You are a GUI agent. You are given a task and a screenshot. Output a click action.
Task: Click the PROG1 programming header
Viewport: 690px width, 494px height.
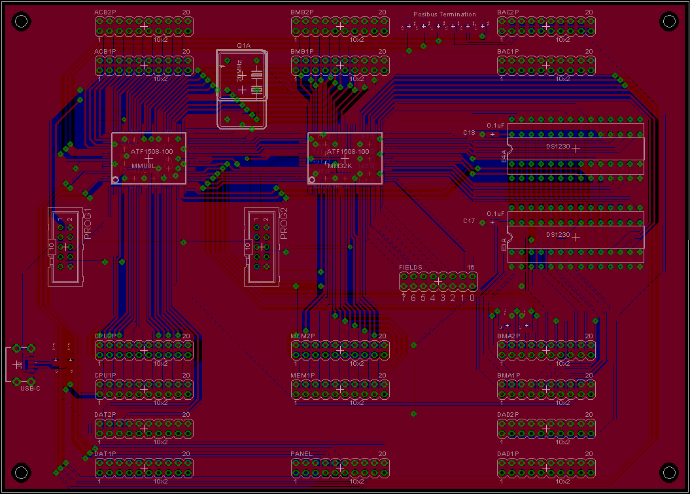click(x=65, y=247)
